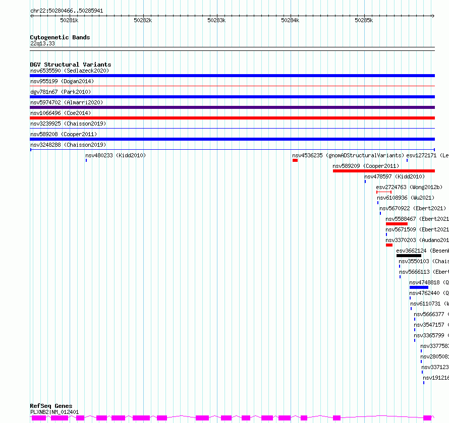Image resolution: width=449 pixels, height=423 pixels.
Task: Click the Cytogenetic Bands track title
Action: coord(60,37)
